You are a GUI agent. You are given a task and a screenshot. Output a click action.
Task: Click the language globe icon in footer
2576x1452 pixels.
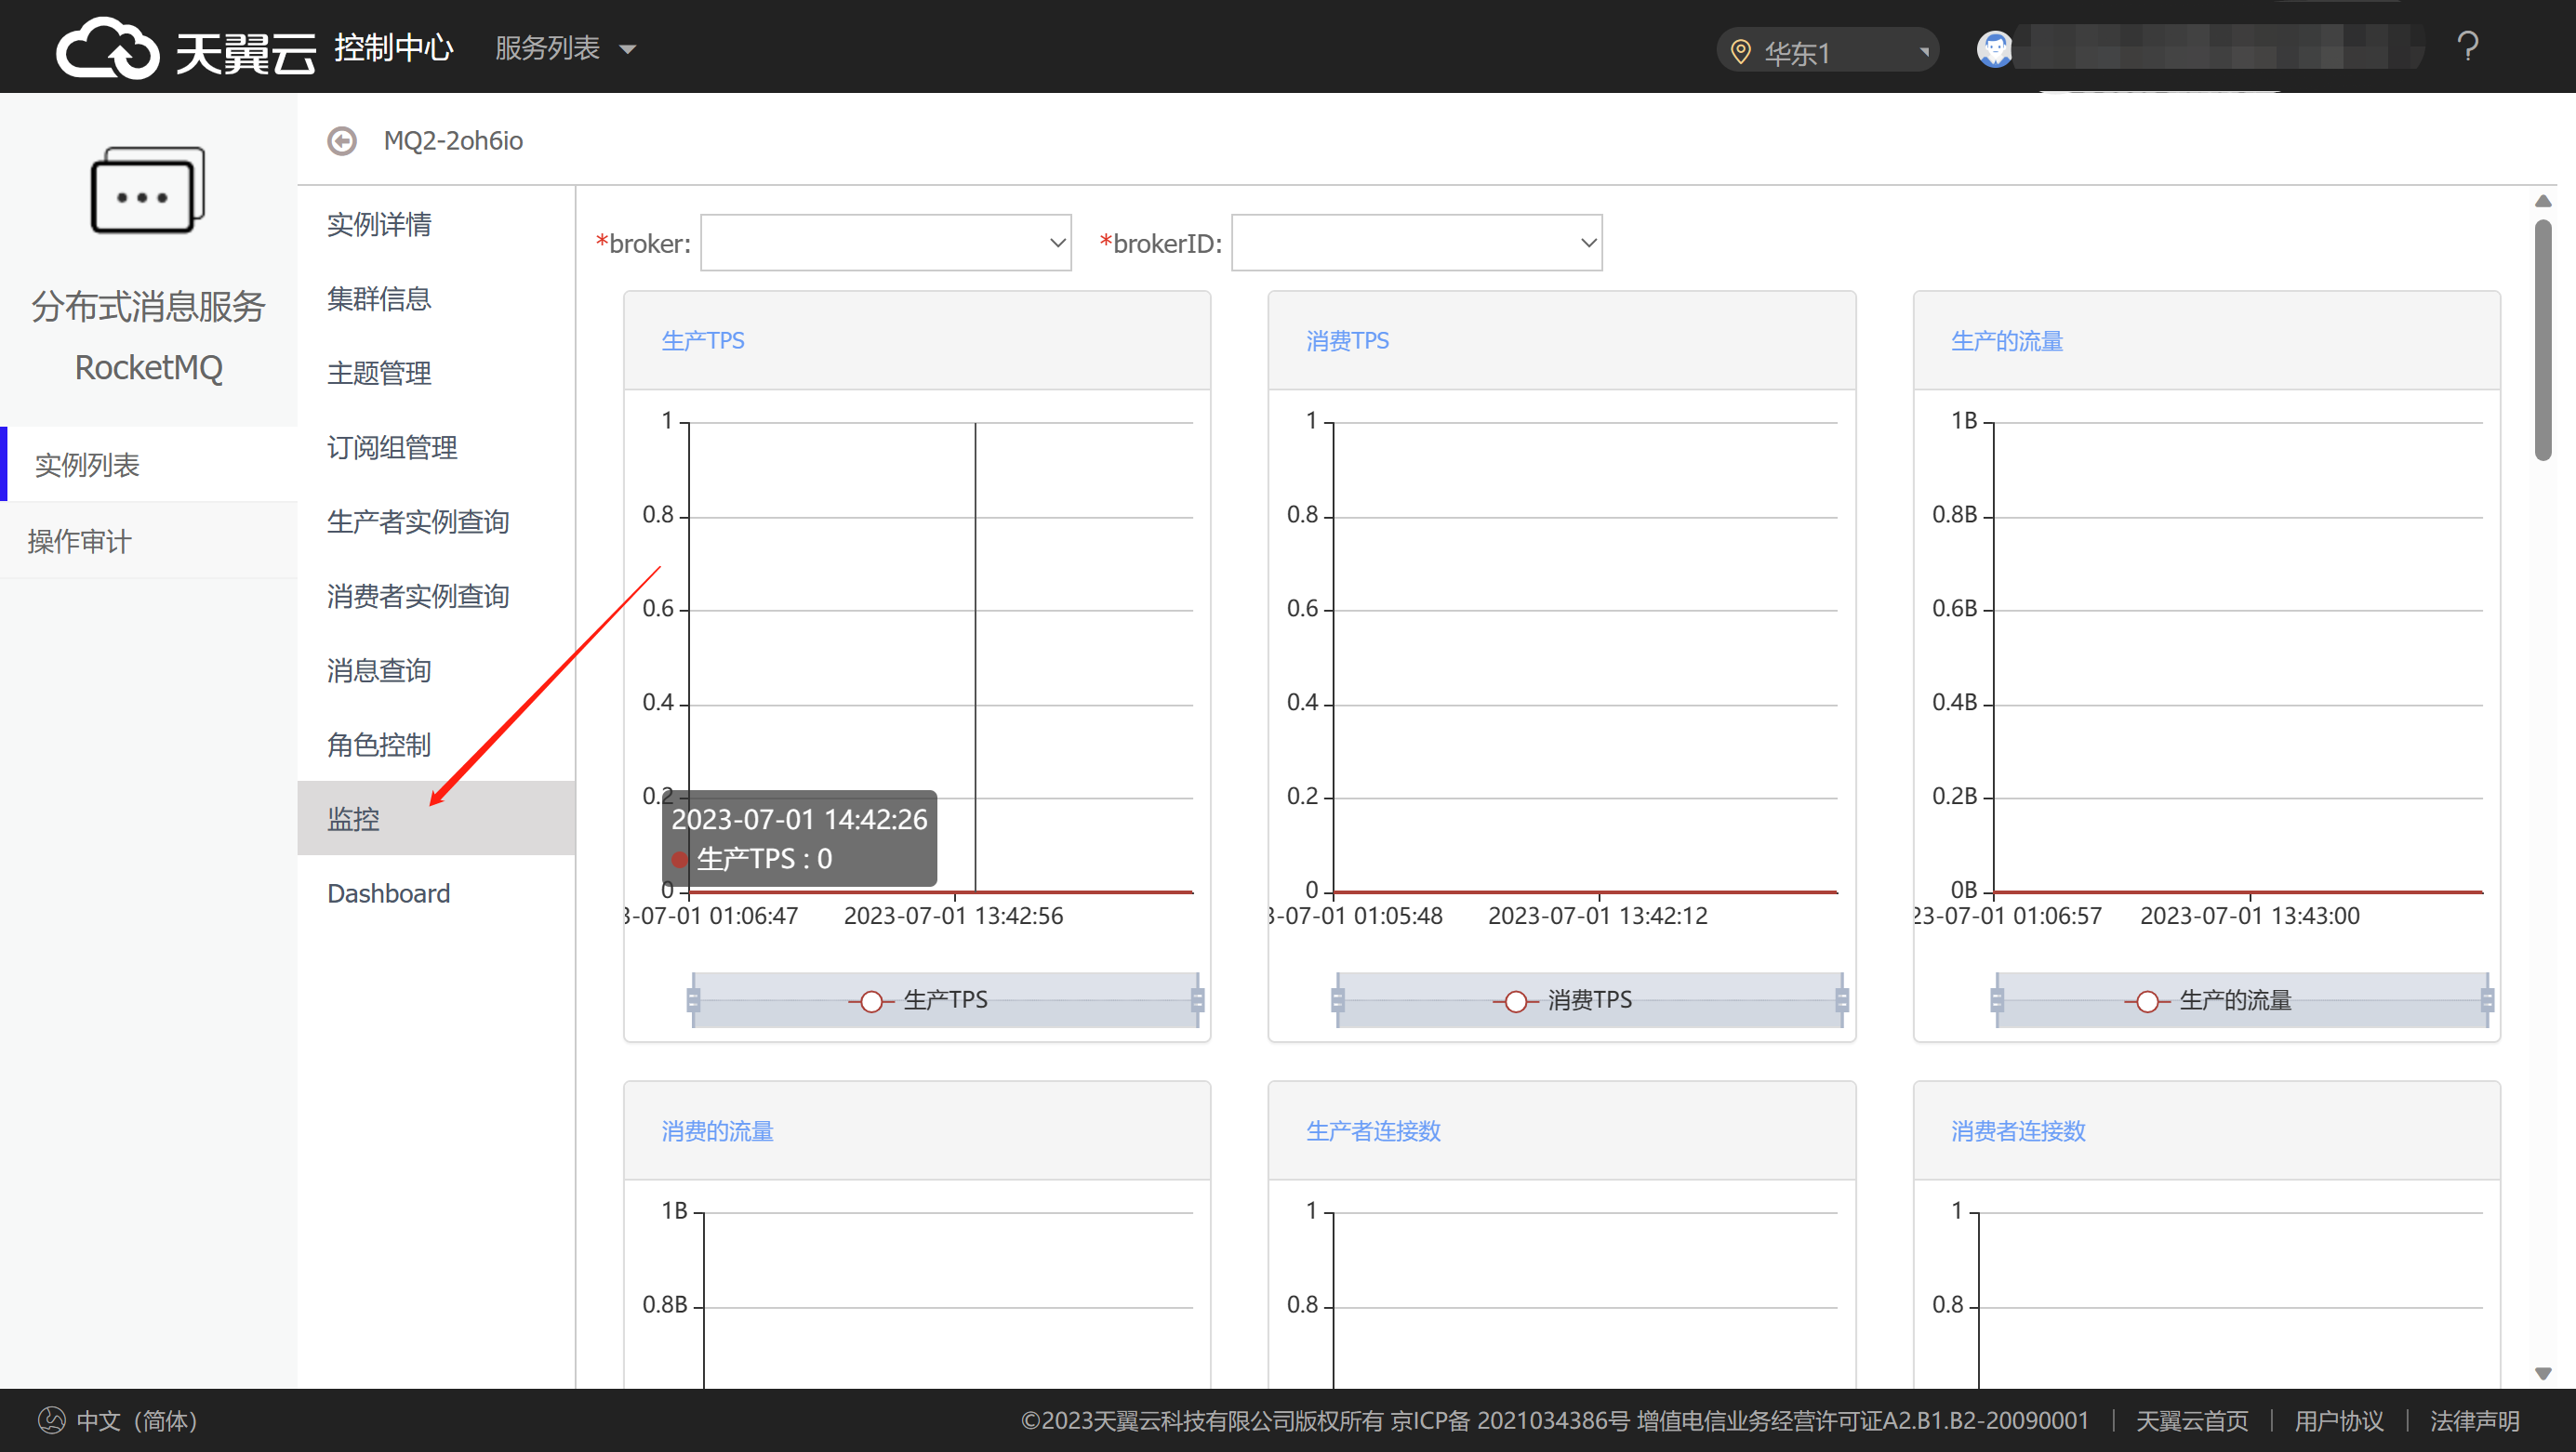coord(51,1420)
